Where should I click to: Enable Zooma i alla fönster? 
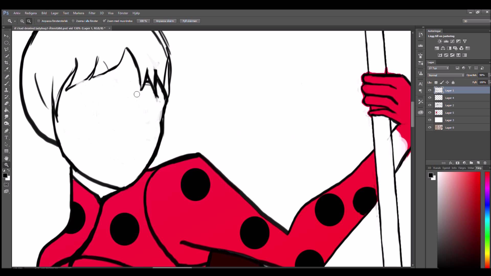tap(73, 21)
